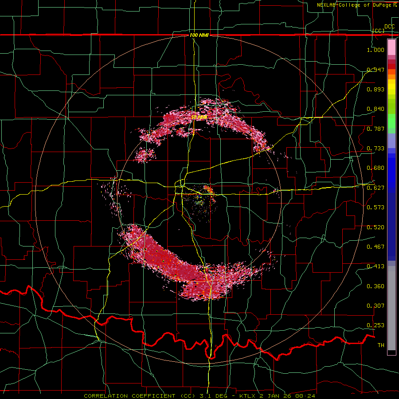Click the 0.733 scale value
399x399 pixels.
pos(376,149)
